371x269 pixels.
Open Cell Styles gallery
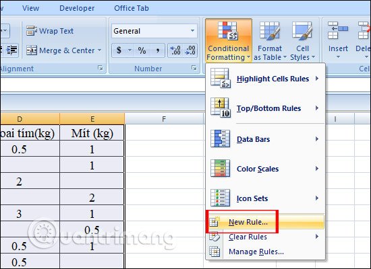click(303, 40)
